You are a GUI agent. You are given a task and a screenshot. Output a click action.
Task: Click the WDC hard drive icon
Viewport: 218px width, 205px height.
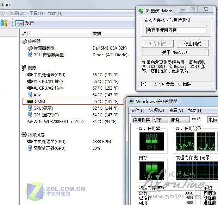(x=30, y=121)
